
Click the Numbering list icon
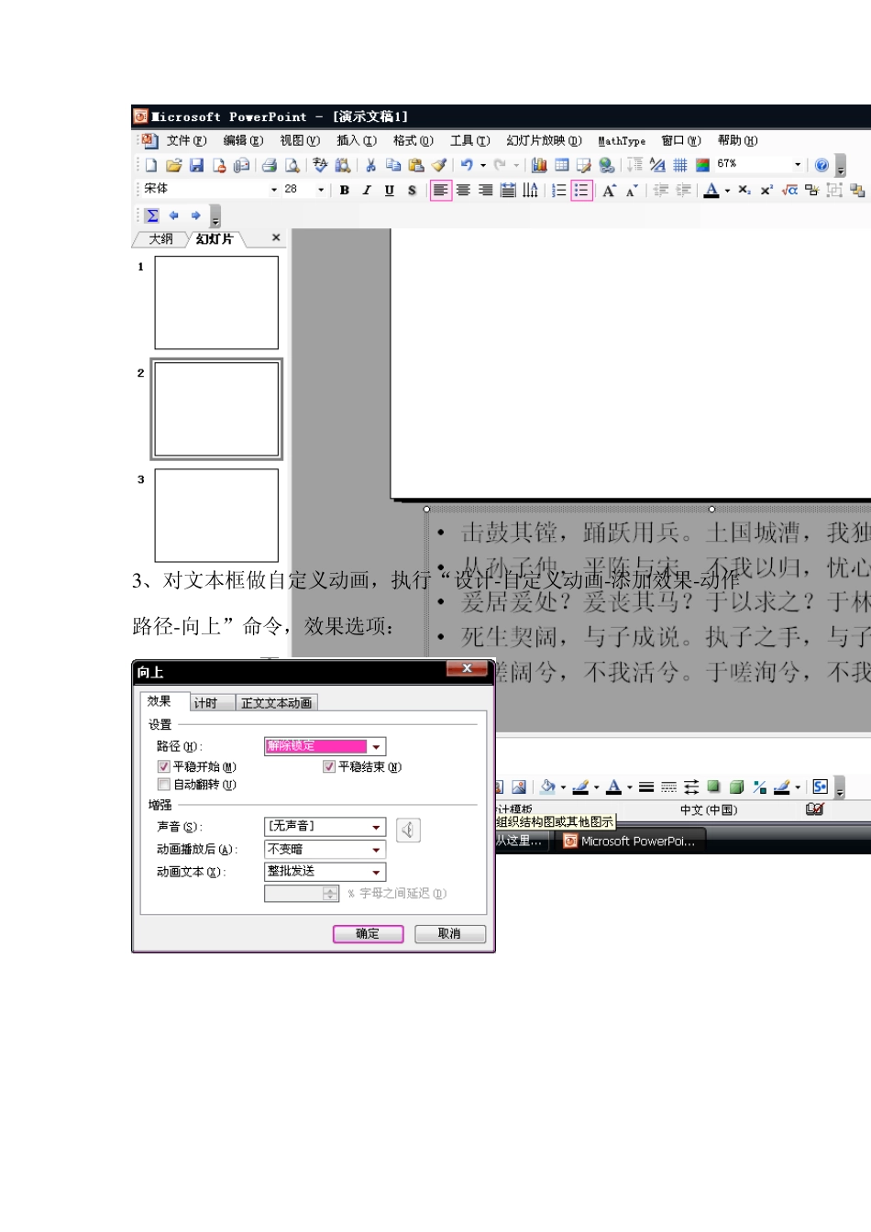558,191
